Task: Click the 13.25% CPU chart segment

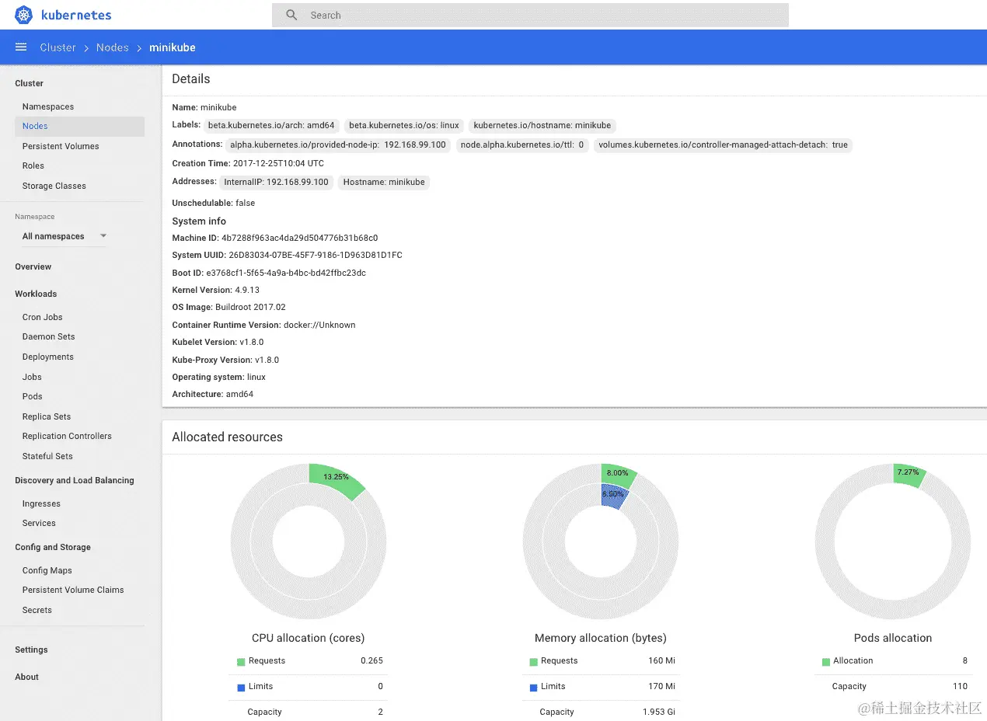Action: (337, 479)
